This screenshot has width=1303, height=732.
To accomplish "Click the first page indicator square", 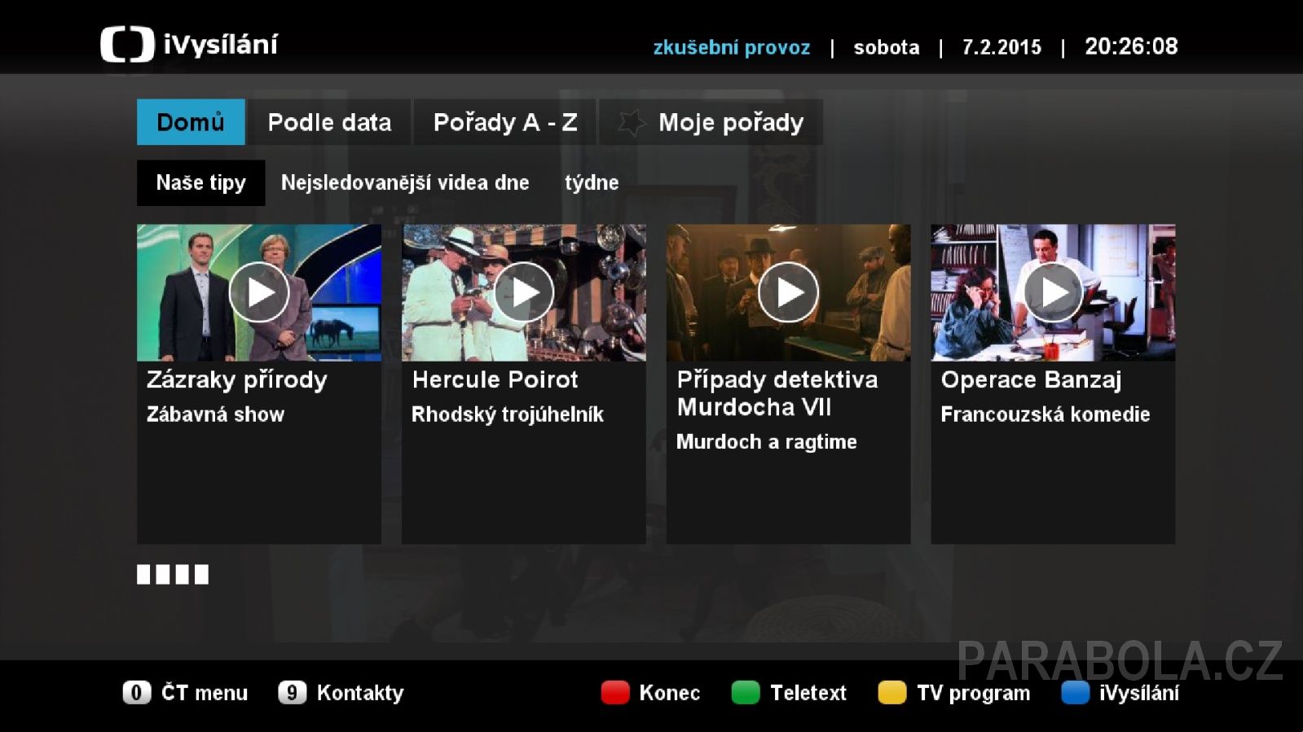I will pyautogui.click(x=143, y=575).
